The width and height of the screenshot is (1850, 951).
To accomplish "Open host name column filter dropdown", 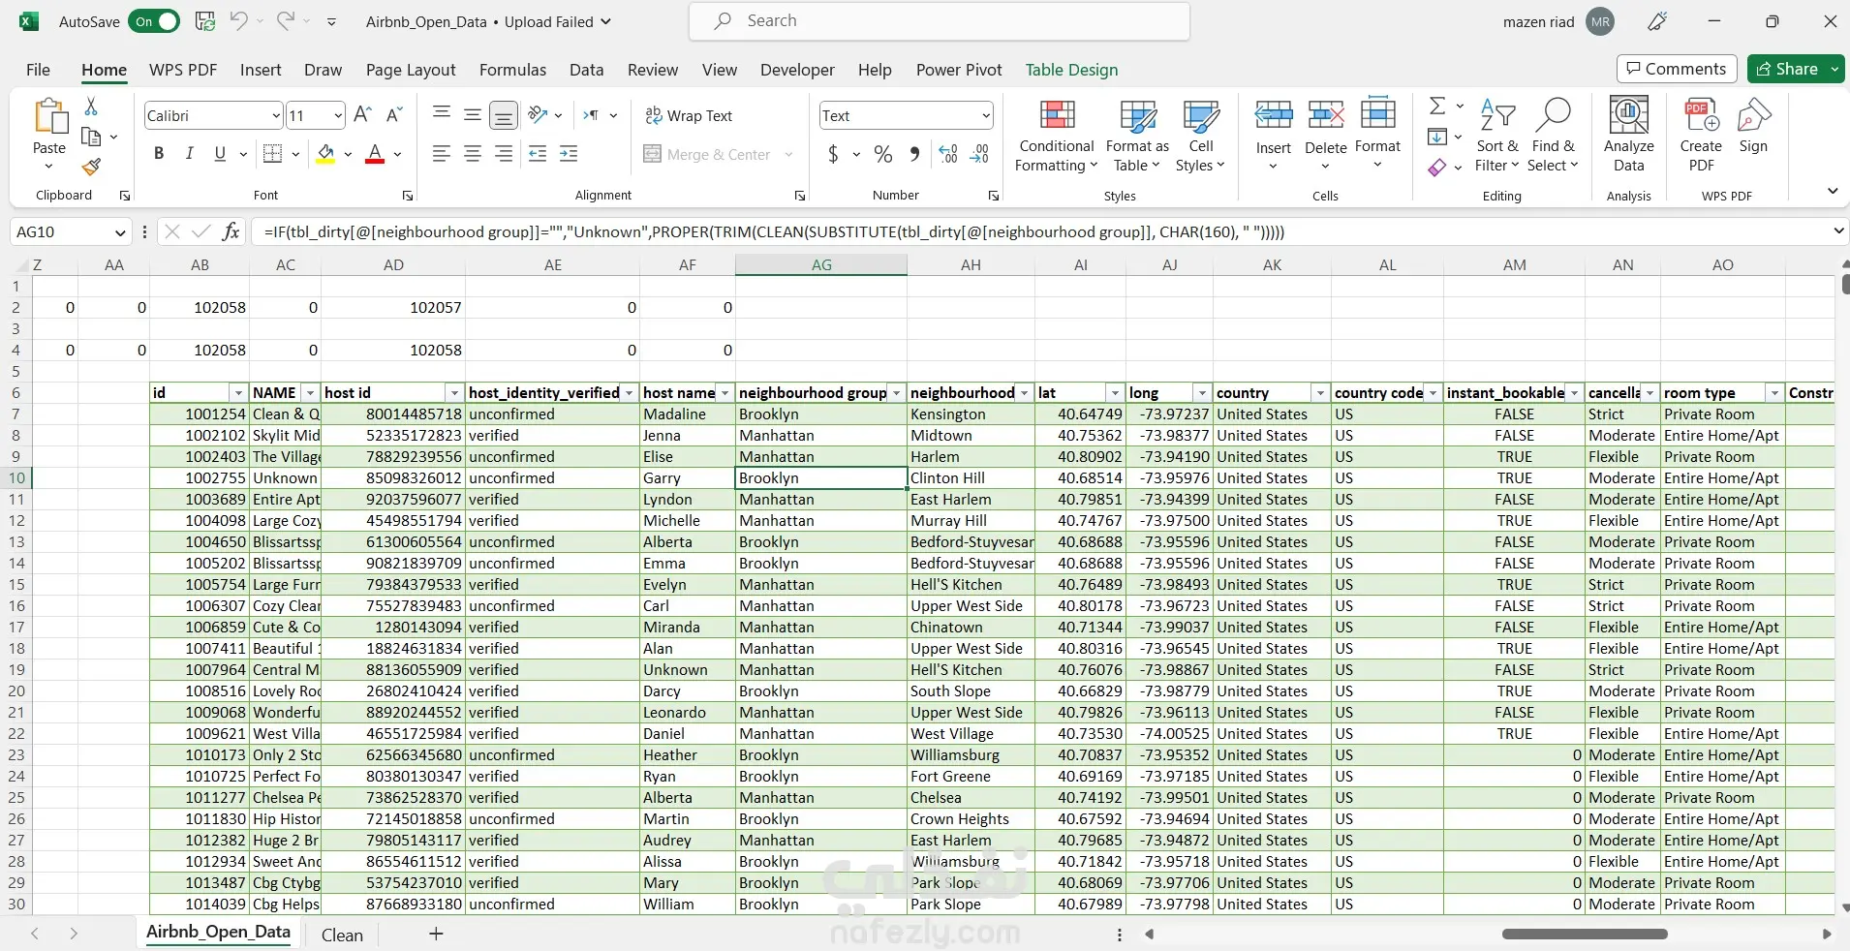I will pyautogui.click(x=725, y=393).
